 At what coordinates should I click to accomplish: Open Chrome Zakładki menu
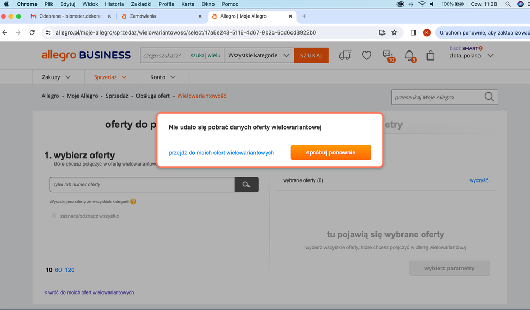pyautogui.click(x=141, y=4)
